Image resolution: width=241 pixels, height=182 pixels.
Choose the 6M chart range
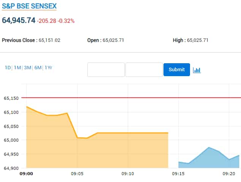tap(38, 68)
